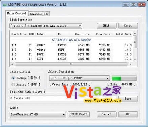
Task: Click the horizontal scrollbar thumb
Action: coord(71,64)
